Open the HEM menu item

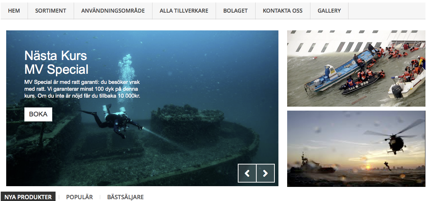(x=14, y=10)
